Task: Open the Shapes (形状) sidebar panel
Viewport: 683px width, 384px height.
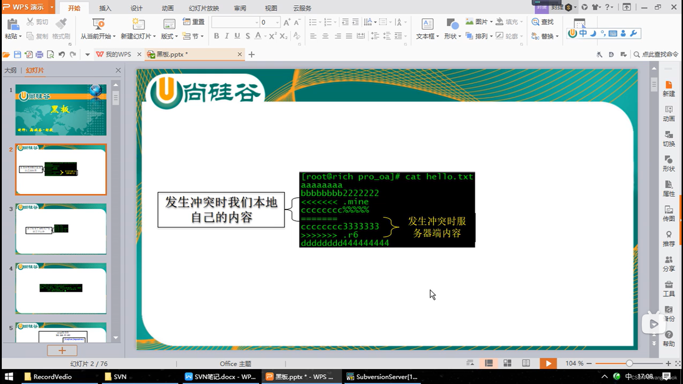Action: pos(669,164)
